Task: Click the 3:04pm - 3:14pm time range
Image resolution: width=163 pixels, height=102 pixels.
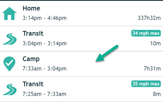Action: (x=45, y=43)
